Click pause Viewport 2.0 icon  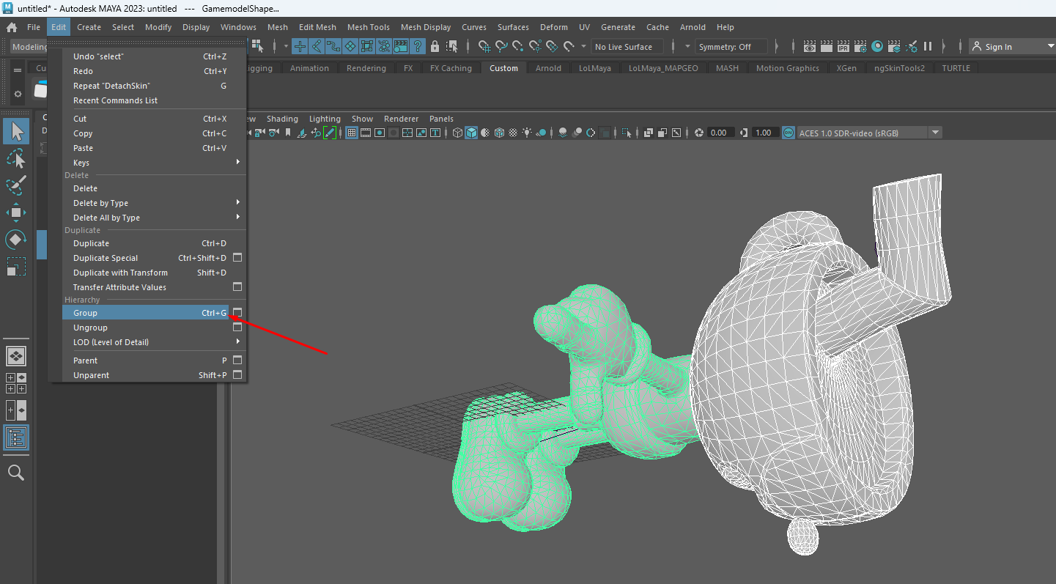[x=928, y=47]
